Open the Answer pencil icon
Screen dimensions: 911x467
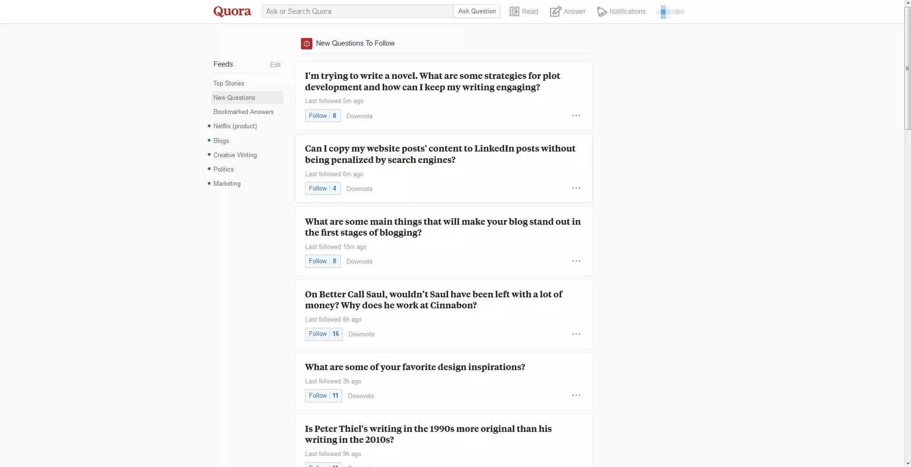tap(555, 11)
